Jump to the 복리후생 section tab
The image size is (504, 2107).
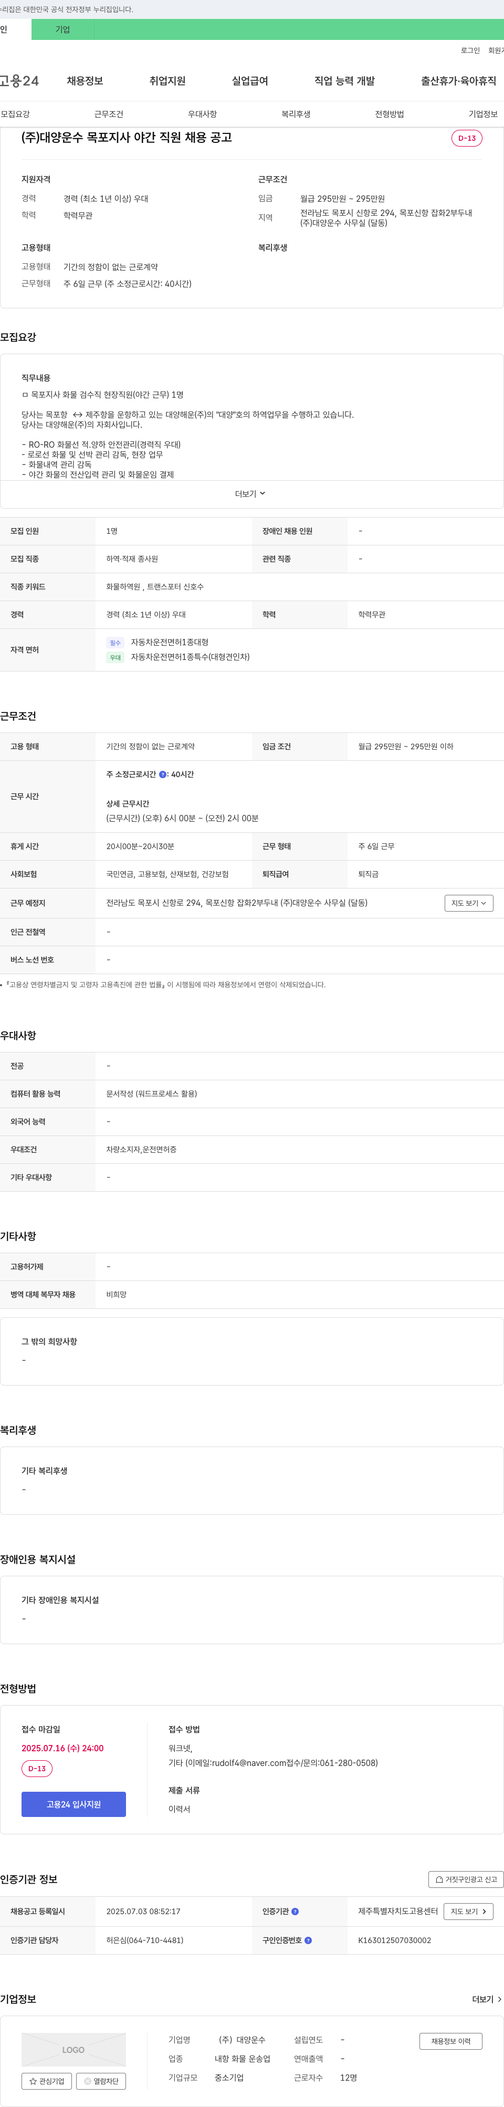296,113
